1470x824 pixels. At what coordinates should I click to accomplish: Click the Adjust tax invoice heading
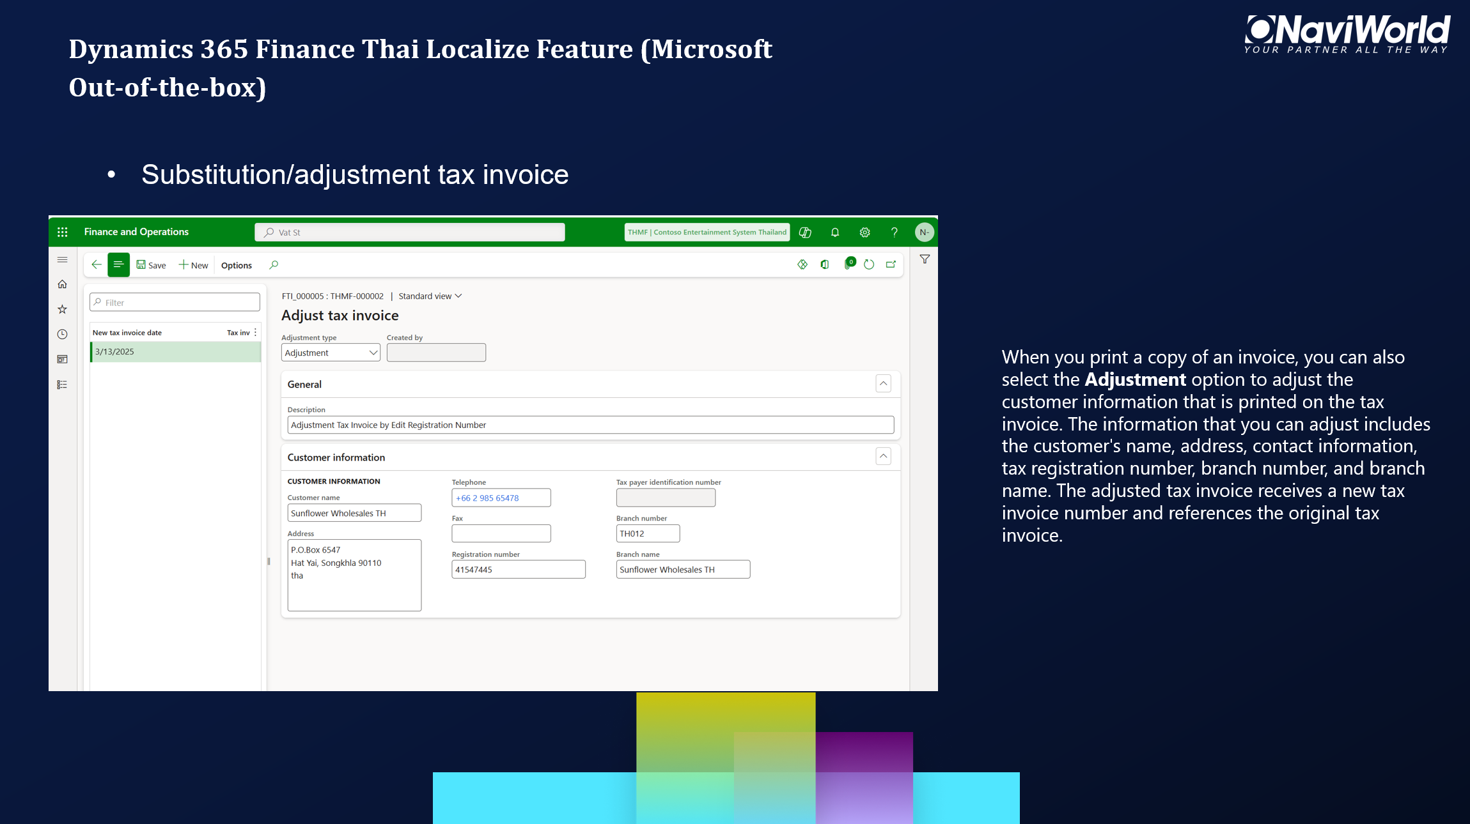pos(340,316)
